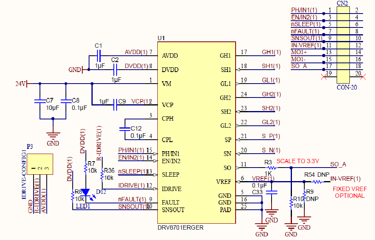The image size is (375, 240).
Task: Select the U1 designator text
Action: tap(161, 38)
